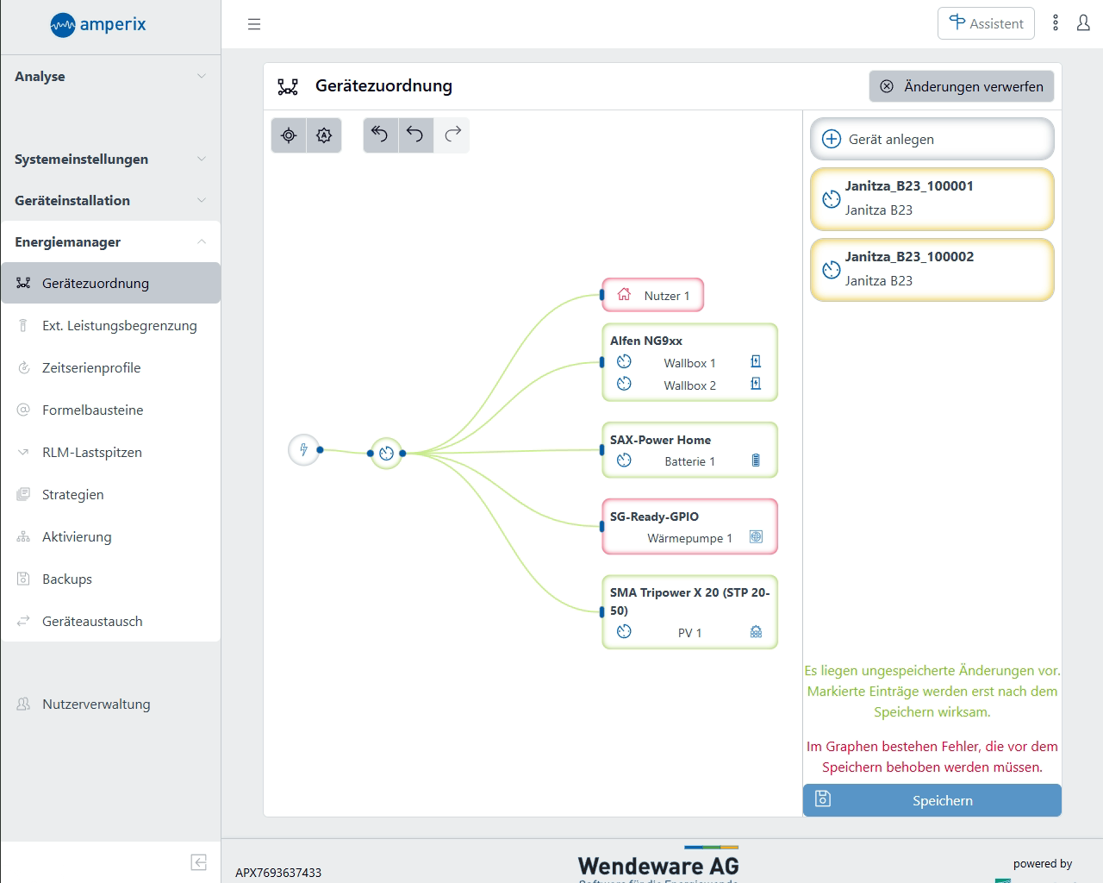The image size is (1103, 883).
Task: Click the meter icon on Janitza_B23_100002 card
Action: (831, 270)
